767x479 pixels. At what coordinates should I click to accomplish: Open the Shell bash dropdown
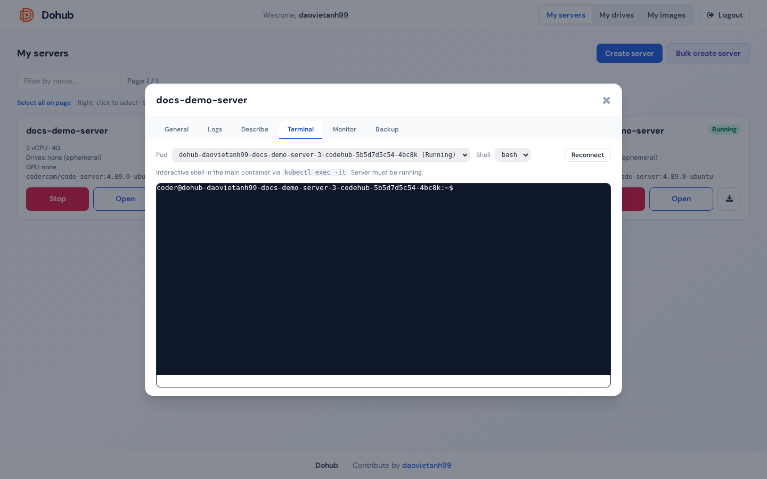pos(512,155)
